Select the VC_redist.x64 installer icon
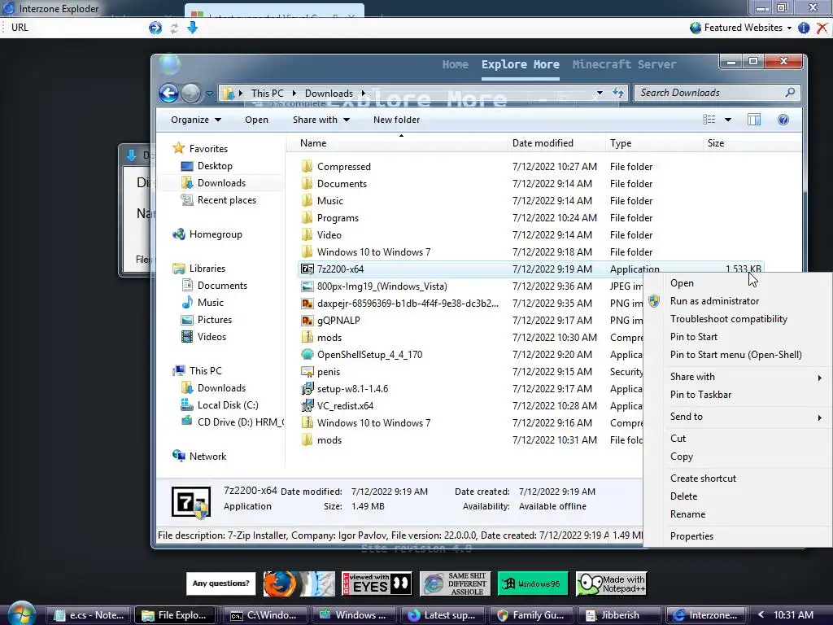Screen dimensions: 833x625 pyautogui.click(x=307, y=405)
